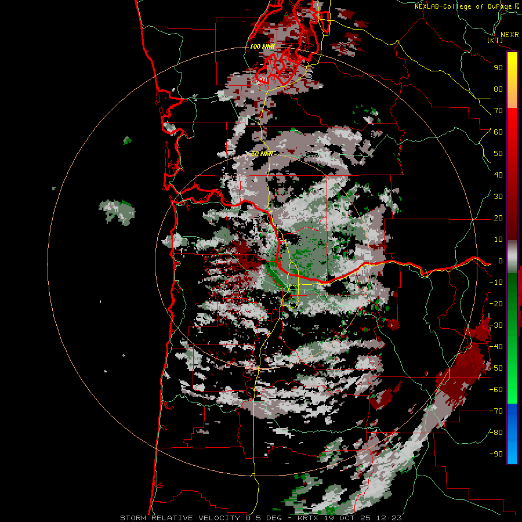Click the 70 value on velocity scale

(x=498, y=111)
